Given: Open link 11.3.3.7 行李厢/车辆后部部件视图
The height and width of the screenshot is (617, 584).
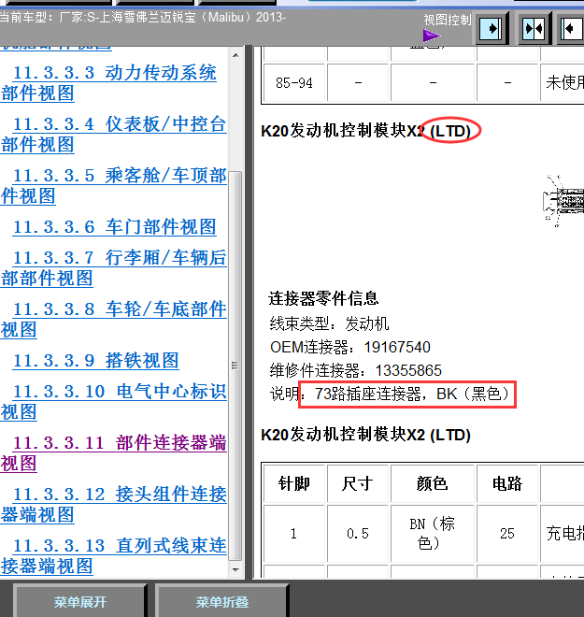Looking at the screenshot, I should [x=114, y=268].
